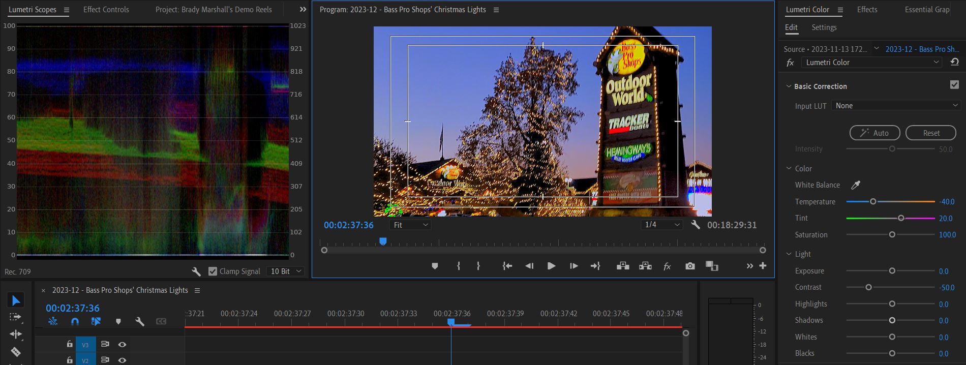The height and width of the screenshot is (365, 966).
Task: Open Input LUT dropdown
Action: [896, 106]
